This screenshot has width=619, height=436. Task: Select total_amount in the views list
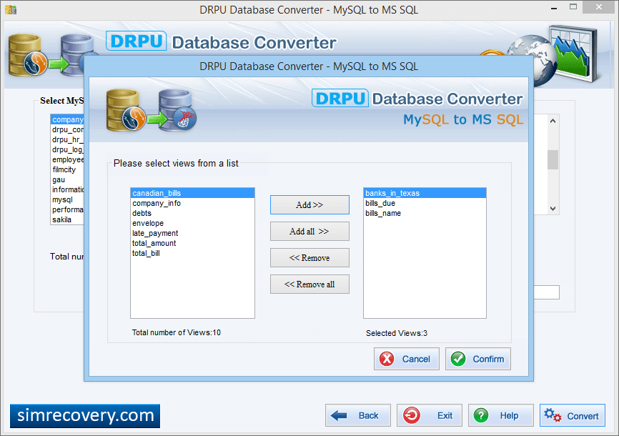coord(192,243)
